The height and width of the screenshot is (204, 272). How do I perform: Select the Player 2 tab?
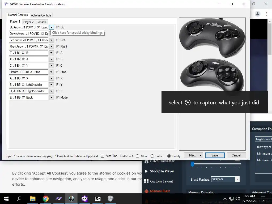(28, 22)
